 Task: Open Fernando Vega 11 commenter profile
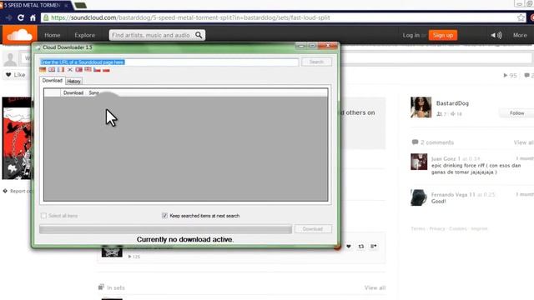(453, 194)
